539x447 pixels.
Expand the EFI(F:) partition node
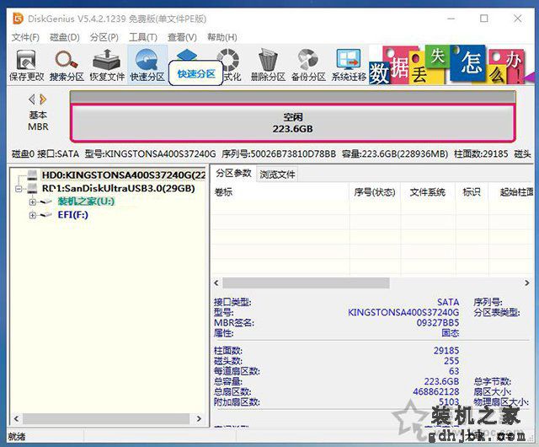pos(33,215)
